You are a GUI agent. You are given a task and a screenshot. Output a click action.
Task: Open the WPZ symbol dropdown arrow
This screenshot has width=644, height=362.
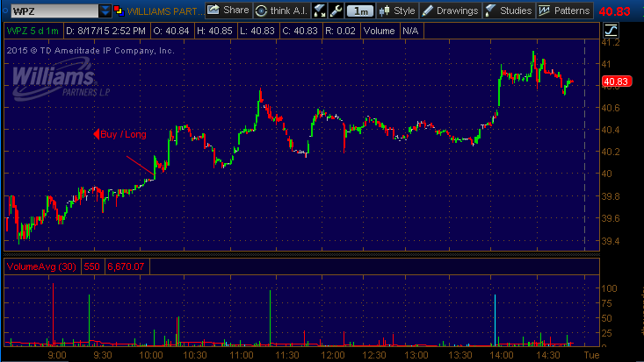pos(105,11)
